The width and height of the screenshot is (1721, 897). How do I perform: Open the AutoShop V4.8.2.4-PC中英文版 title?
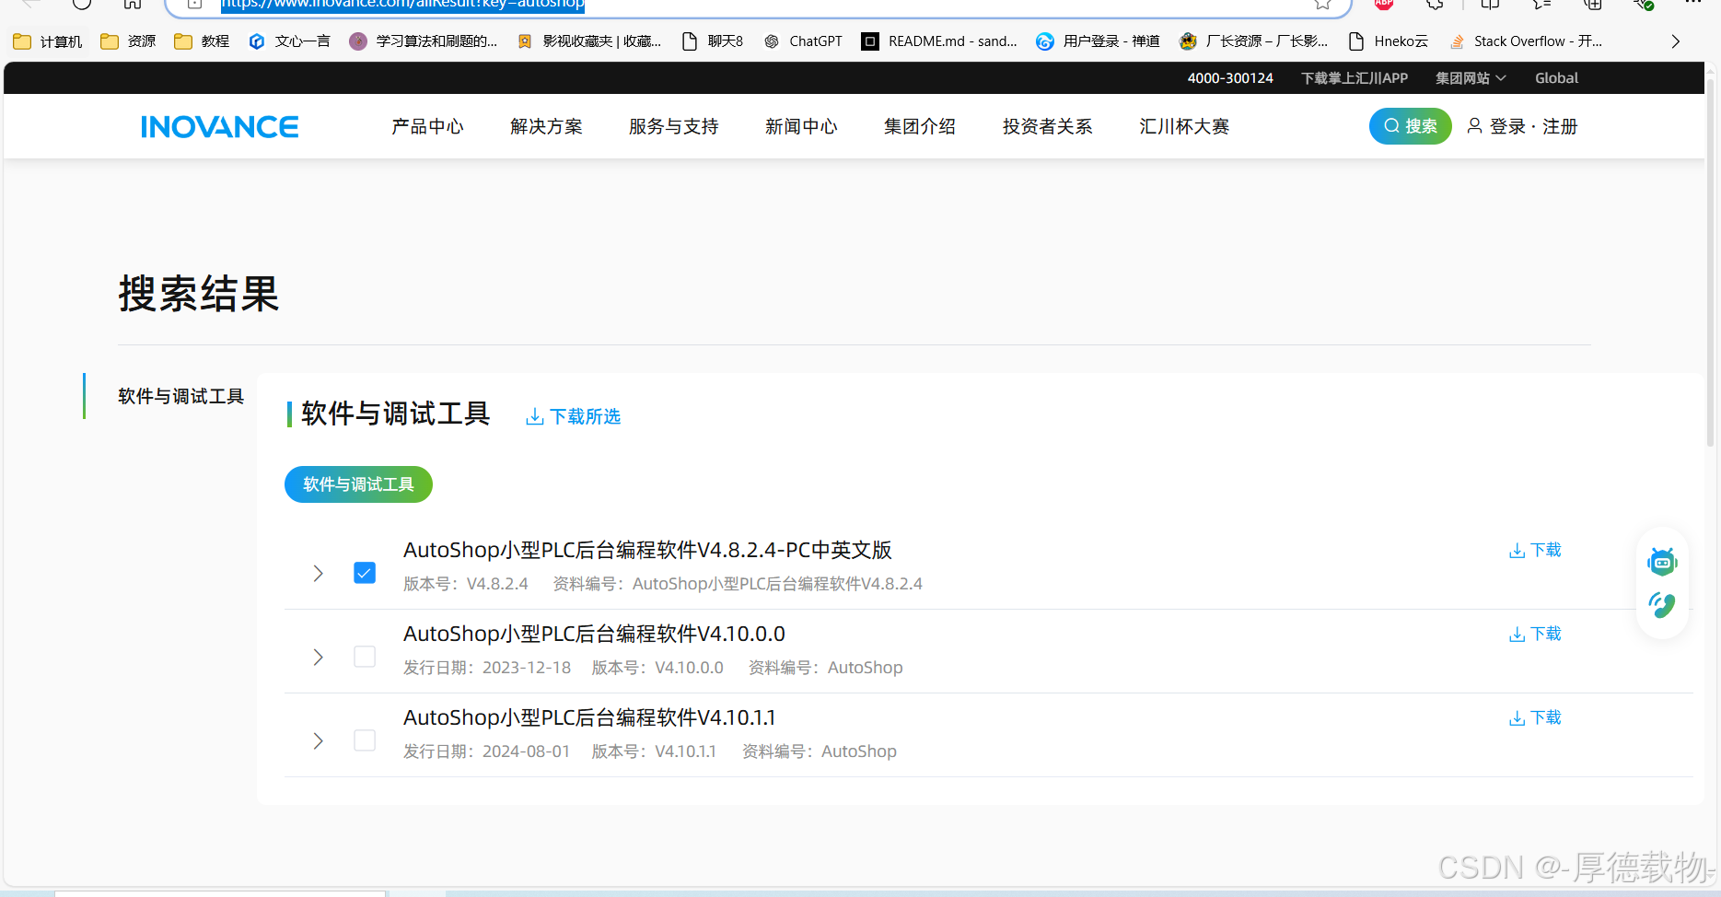point(647,550)
